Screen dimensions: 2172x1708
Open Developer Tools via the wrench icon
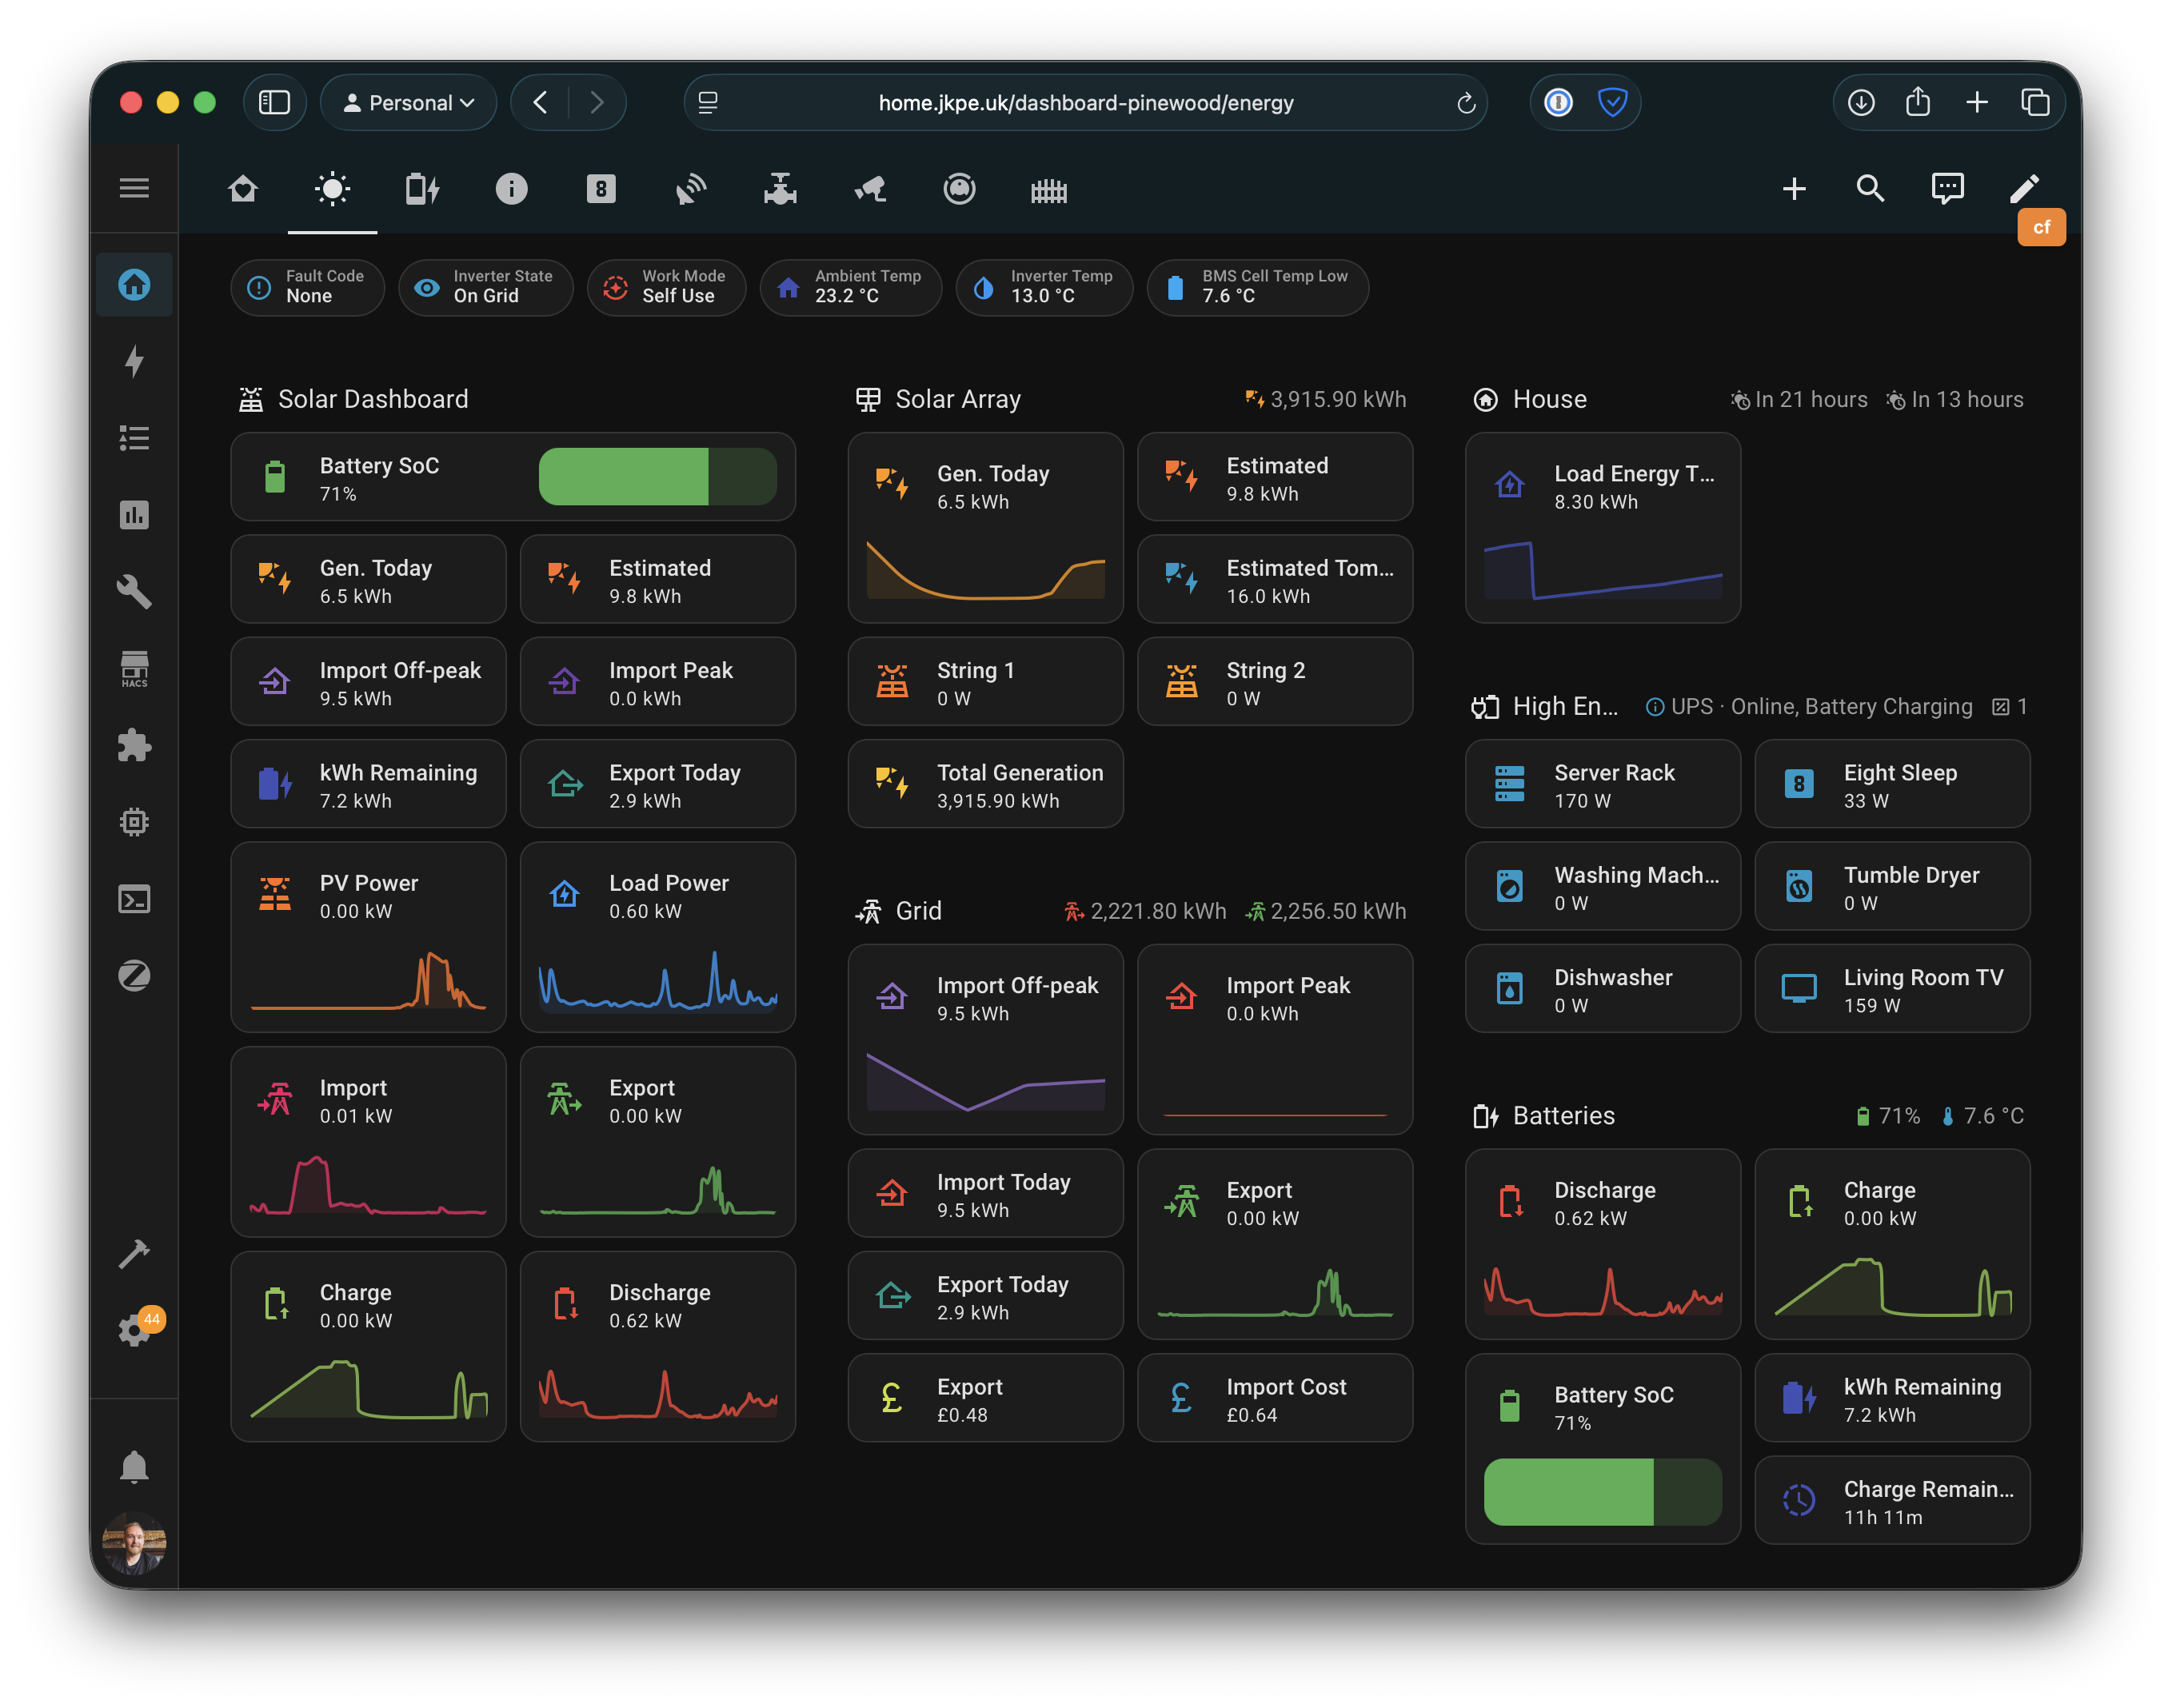[x=135, y=592]
